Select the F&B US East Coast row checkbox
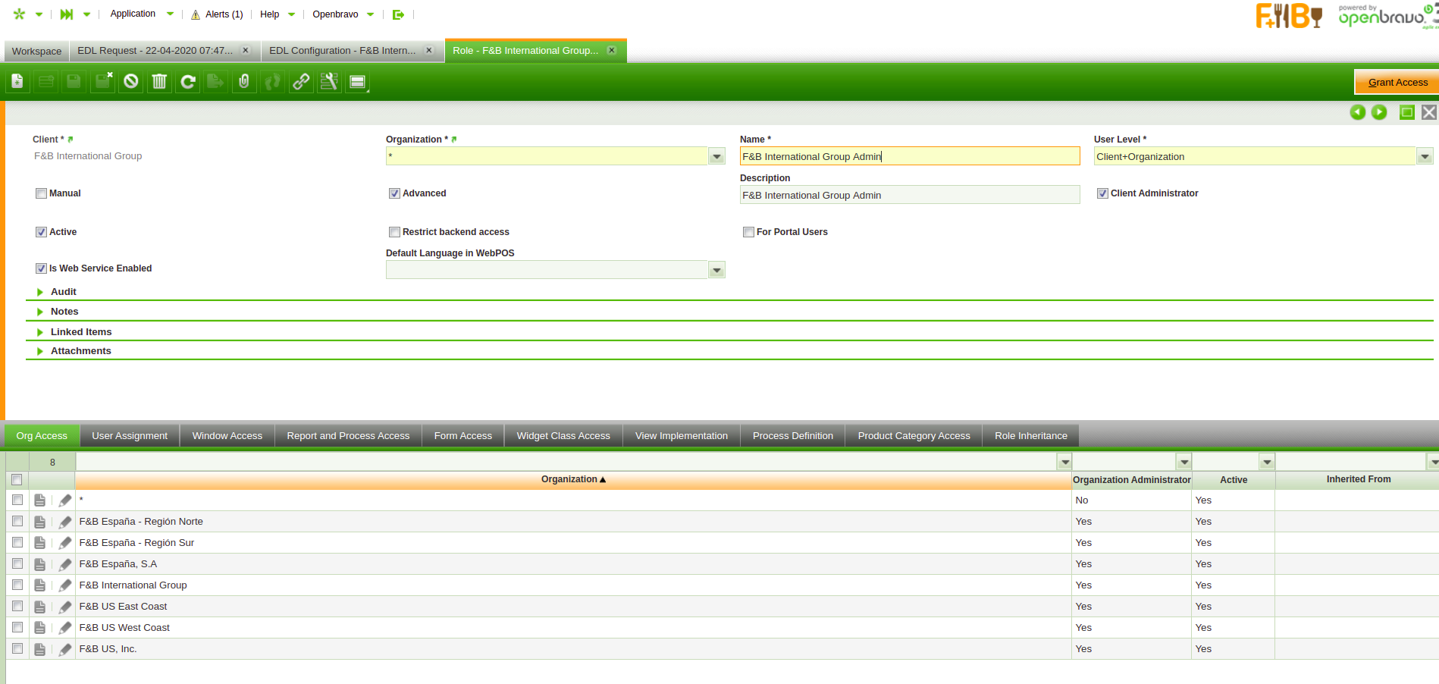 tap(17, 607)
